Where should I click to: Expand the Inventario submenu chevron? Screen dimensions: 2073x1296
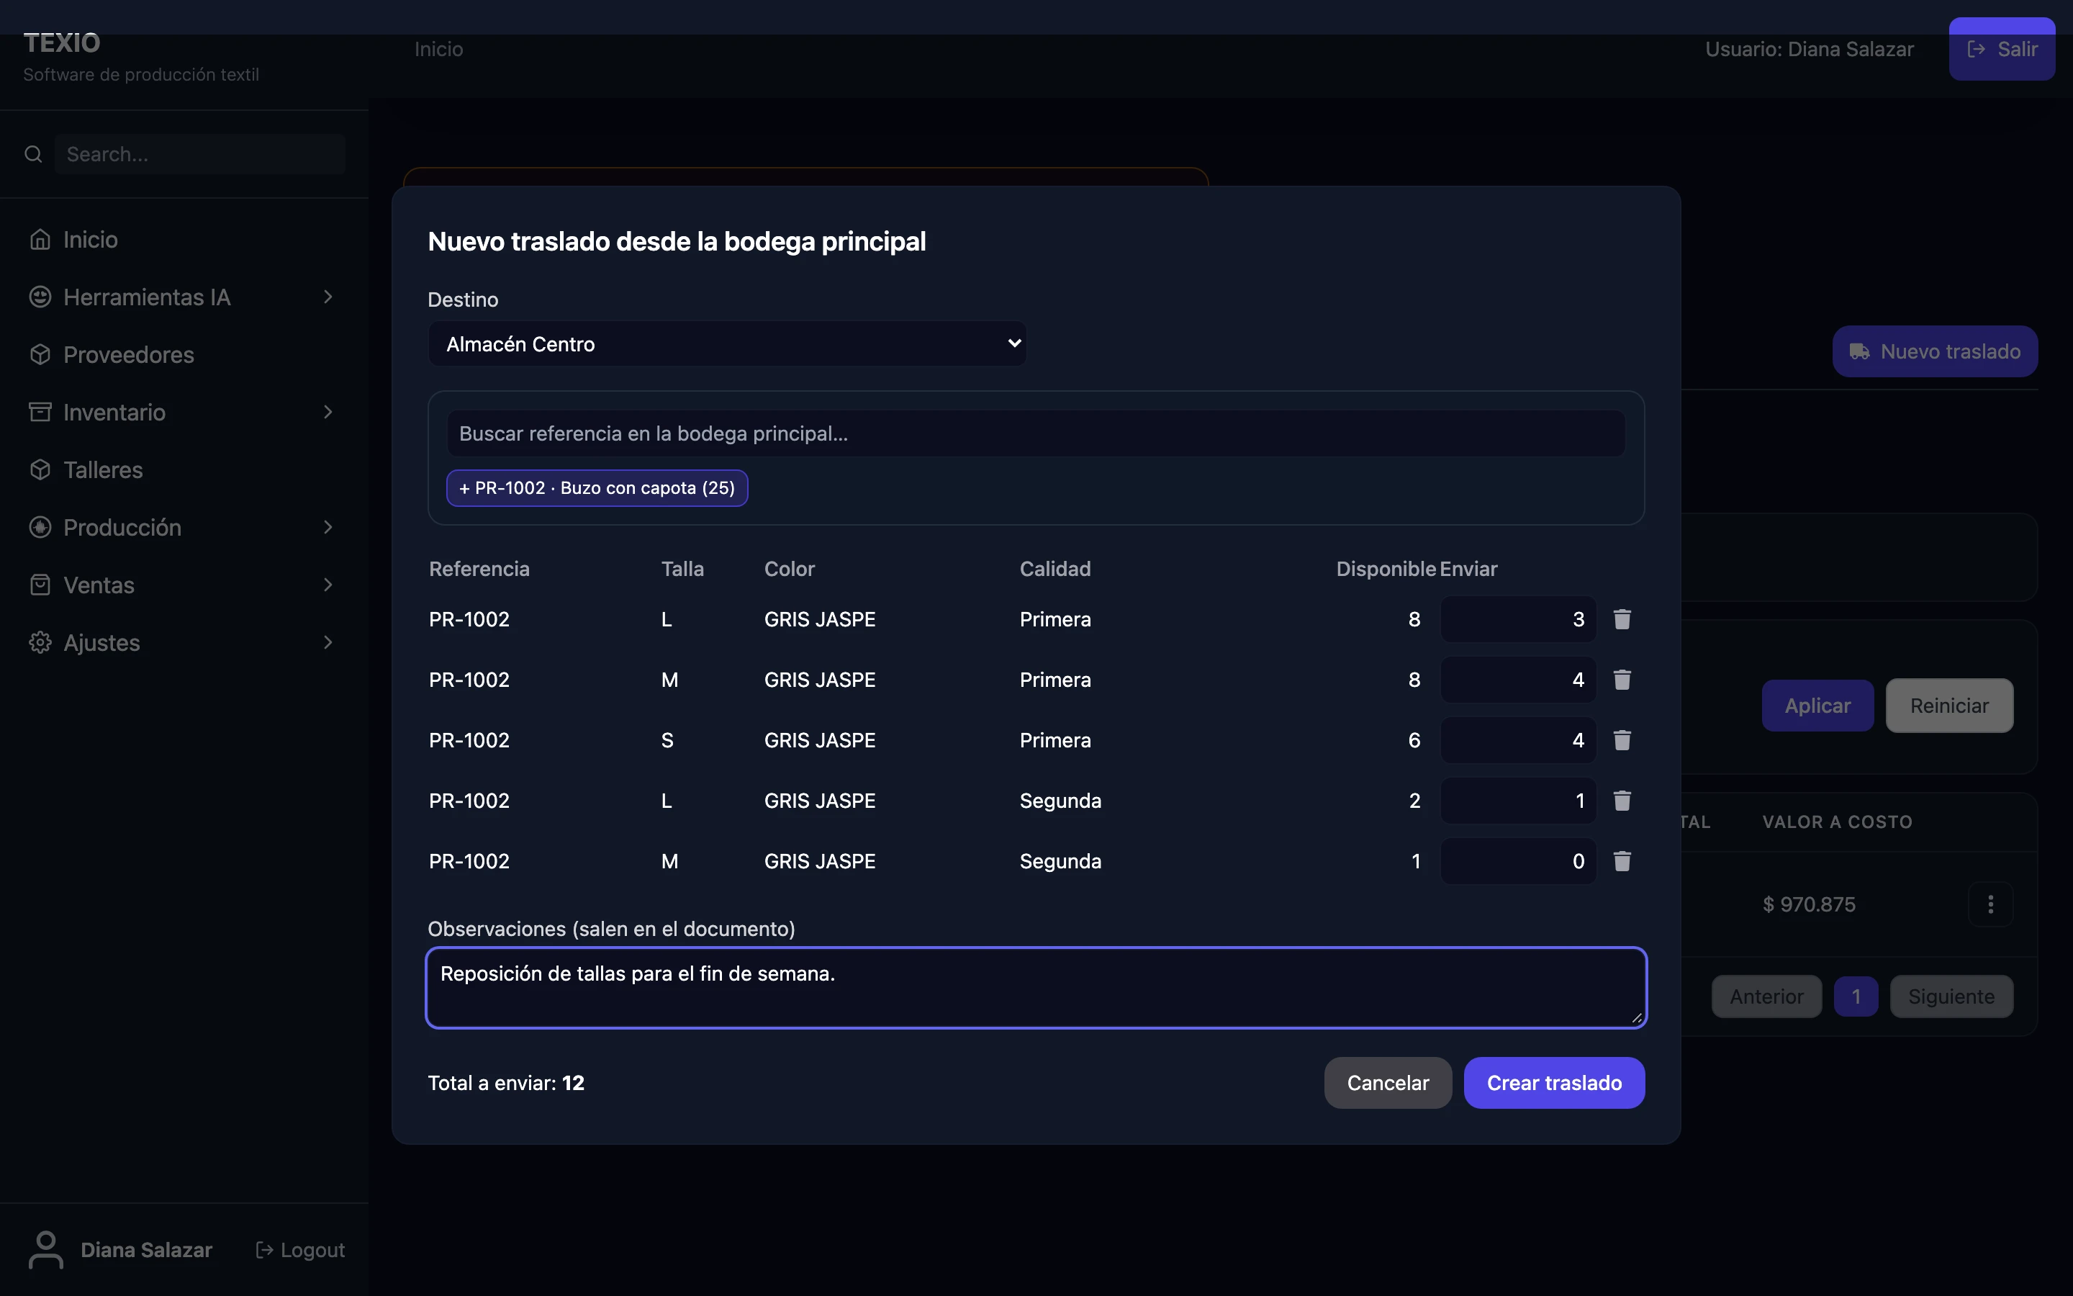(x=328, y=413)
